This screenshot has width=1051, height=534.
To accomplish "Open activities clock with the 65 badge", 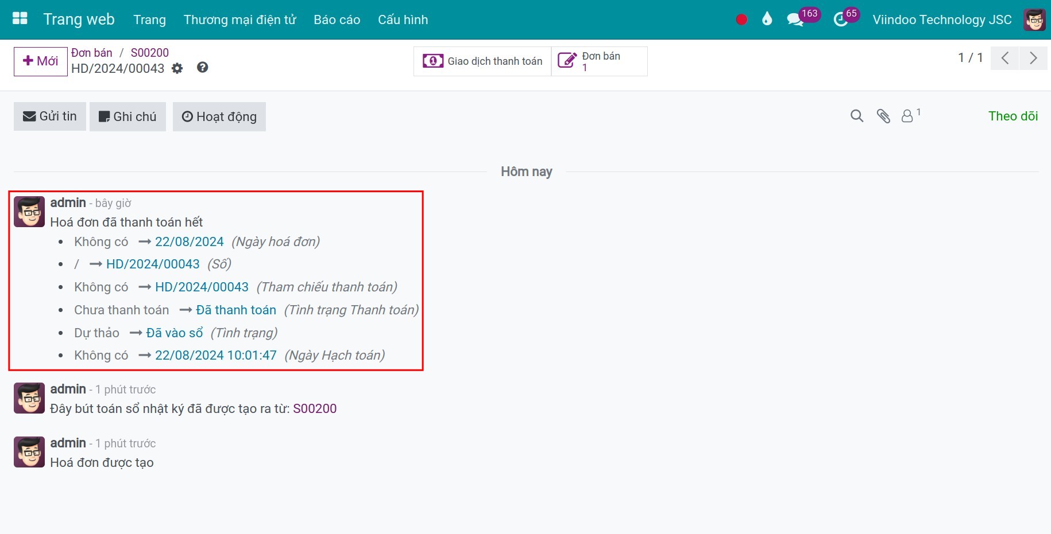I will pos(846,18).
